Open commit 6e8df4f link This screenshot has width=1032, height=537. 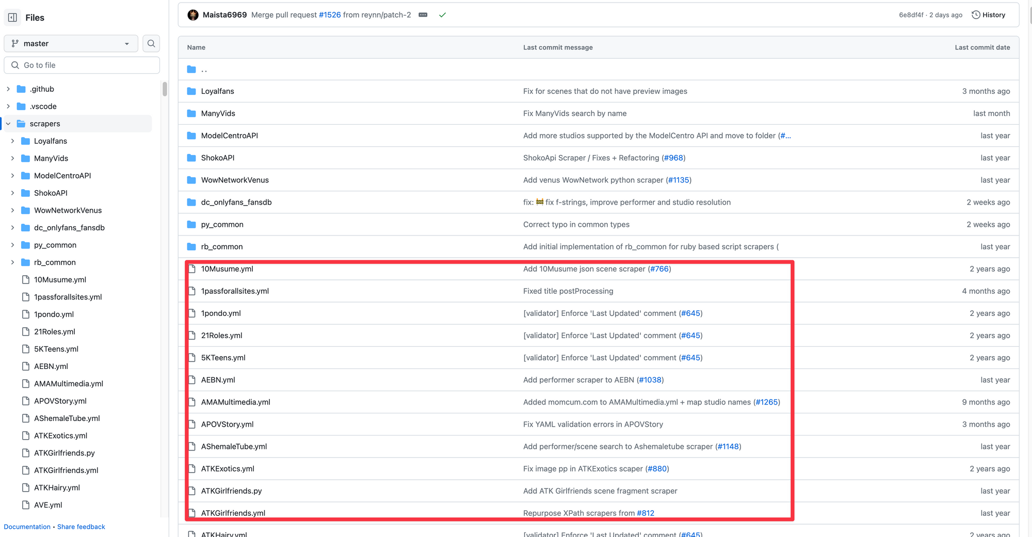coord(911,15)
